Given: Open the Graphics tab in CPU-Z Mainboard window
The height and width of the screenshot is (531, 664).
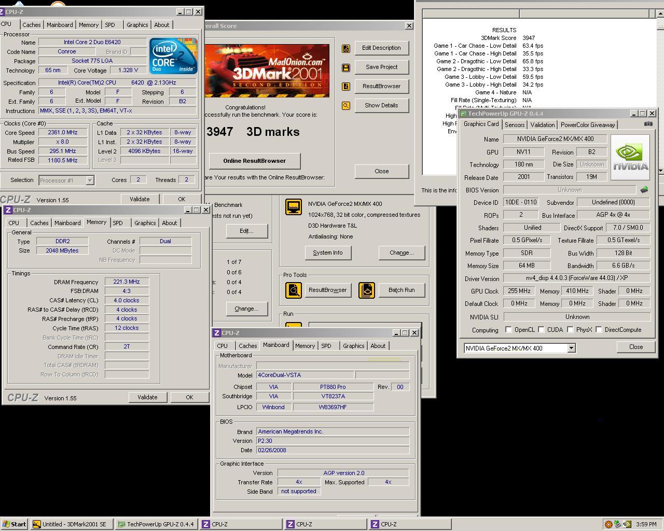Looking at the screenshot, I should click(353, 346).
